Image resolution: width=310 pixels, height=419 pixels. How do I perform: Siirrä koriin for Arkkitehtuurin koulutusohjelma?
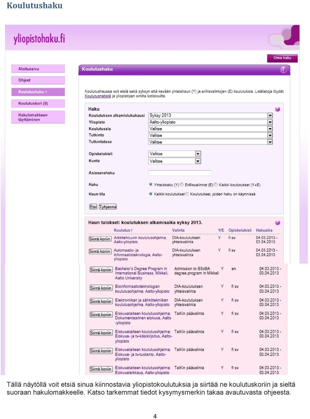point(100,239)
